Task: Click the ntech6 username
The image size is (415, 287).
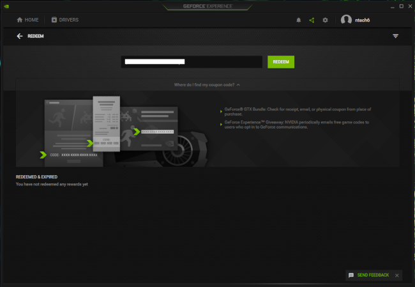Action: coord(363,20)
